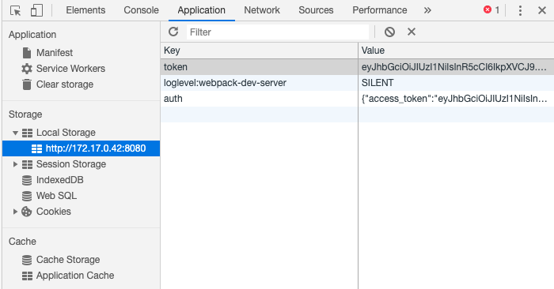Image resolution: width=554 pixels, height=289 pixels.
Task: Open IndexedDB storage
Action: [x=59, y=180]
